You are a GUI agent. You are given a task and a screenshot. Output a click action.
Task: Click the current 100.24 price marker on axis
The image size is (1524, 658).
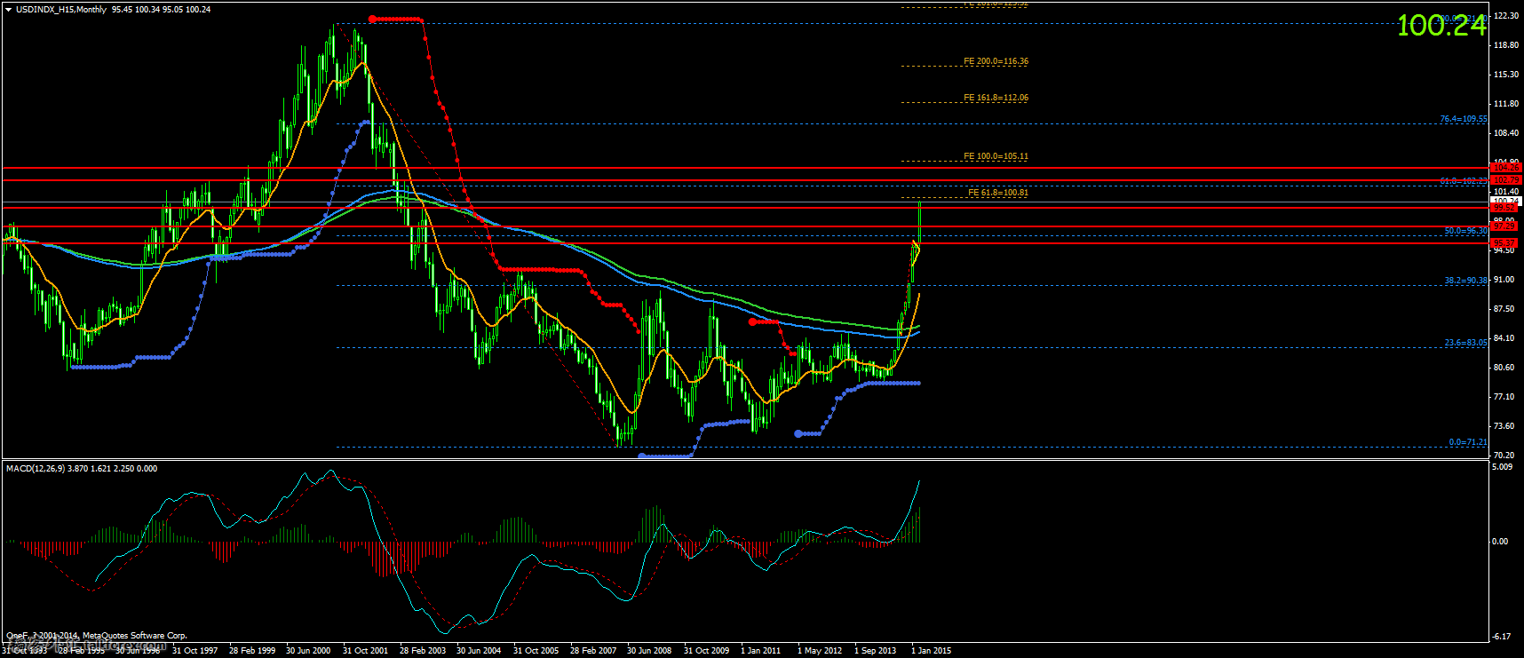coord(1505,202)
